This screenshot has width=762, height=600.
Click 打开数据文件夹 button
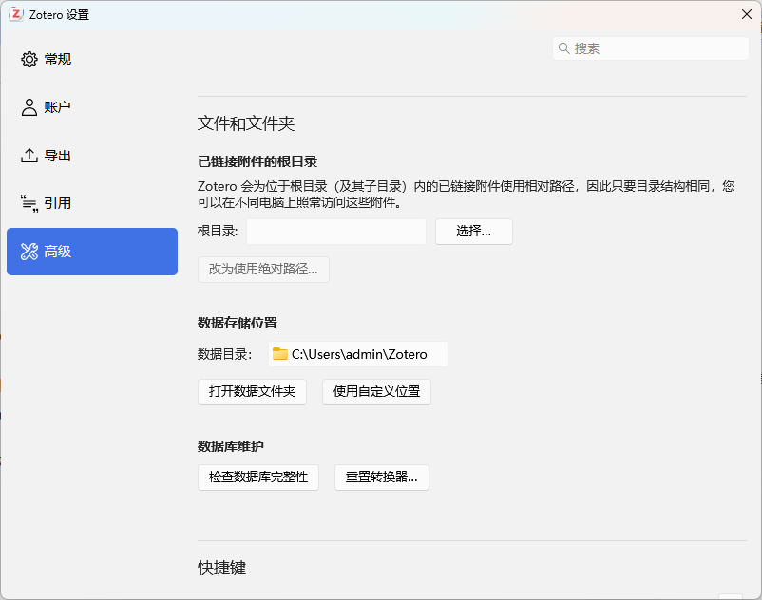coord(252,392)
